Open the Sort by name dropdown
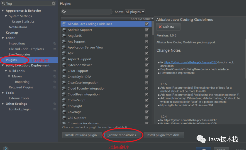The height and width of the screenshot is (150, 246). pos(142,19)
